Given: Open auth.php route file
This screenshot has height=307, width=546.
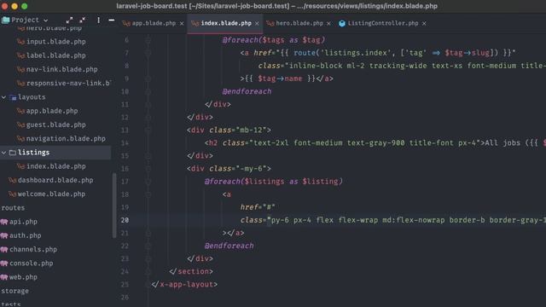Looking at the screenshot, I should (25, 235).
